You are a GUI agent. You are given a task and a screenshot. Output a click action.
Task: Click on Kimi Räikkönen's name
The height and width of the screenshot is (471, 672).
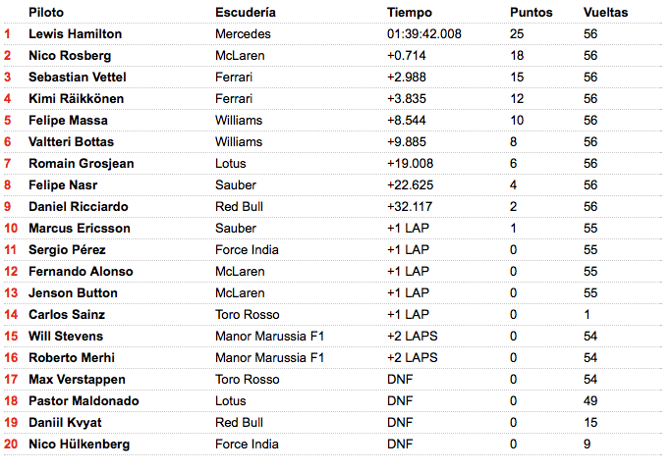coord(77,98)
